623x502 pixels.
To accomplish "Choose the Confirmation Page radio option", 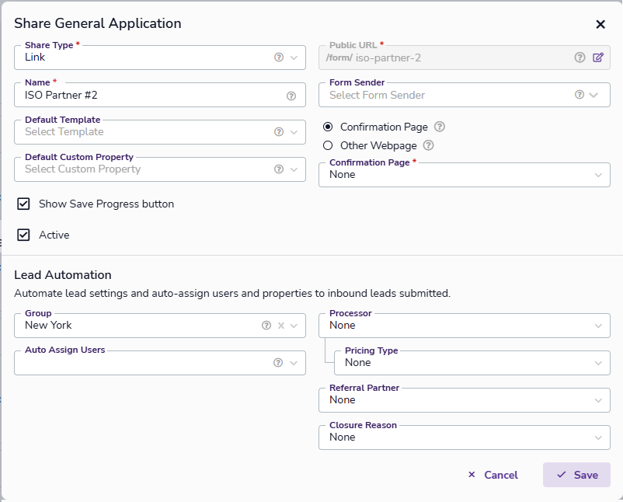I will (328, 127).
